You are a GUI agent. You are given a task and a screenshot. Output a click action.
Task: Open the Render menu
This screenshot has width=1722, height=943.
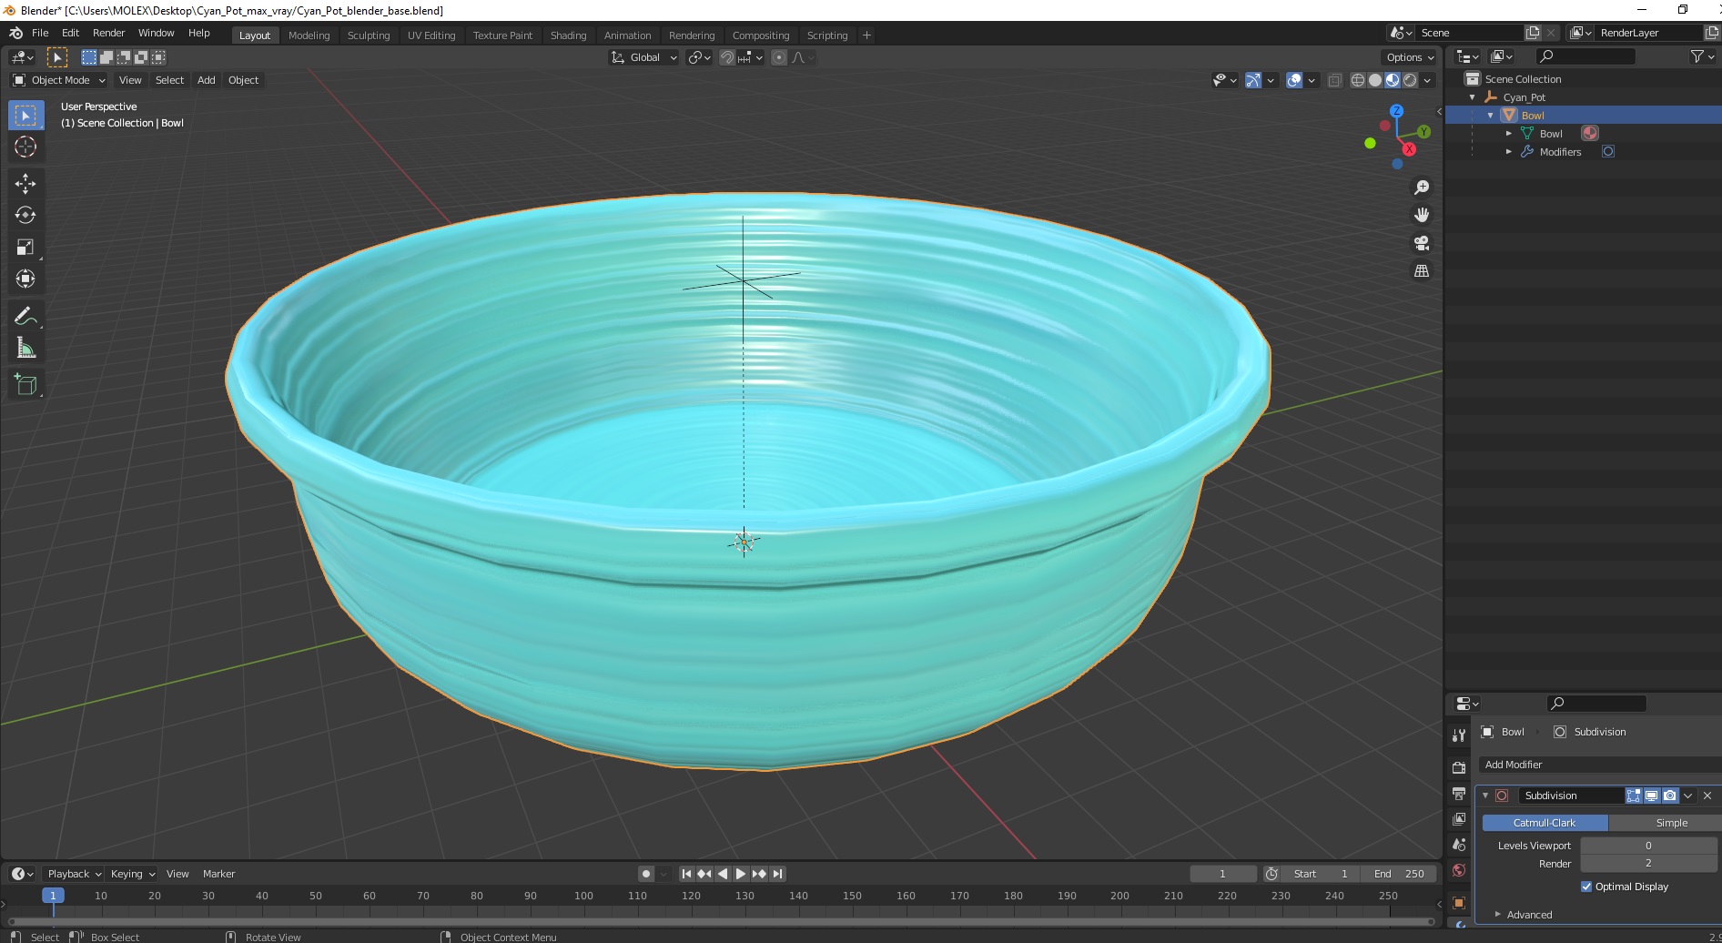point(108,33)
